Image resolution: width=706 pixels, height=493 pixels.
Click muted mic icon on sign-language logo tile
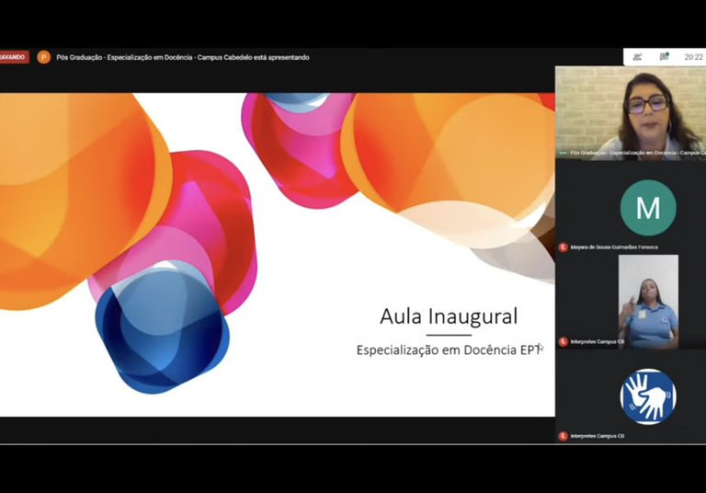(564, 436)
